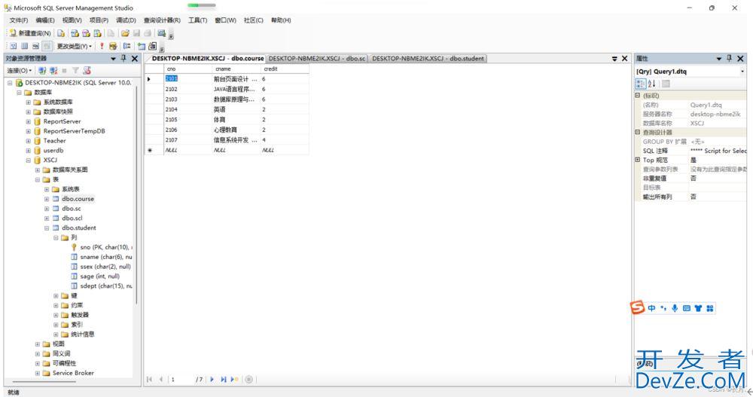Click the cname cell 心理教育
This screenshot has height=397, width=753.
point(236,130)
